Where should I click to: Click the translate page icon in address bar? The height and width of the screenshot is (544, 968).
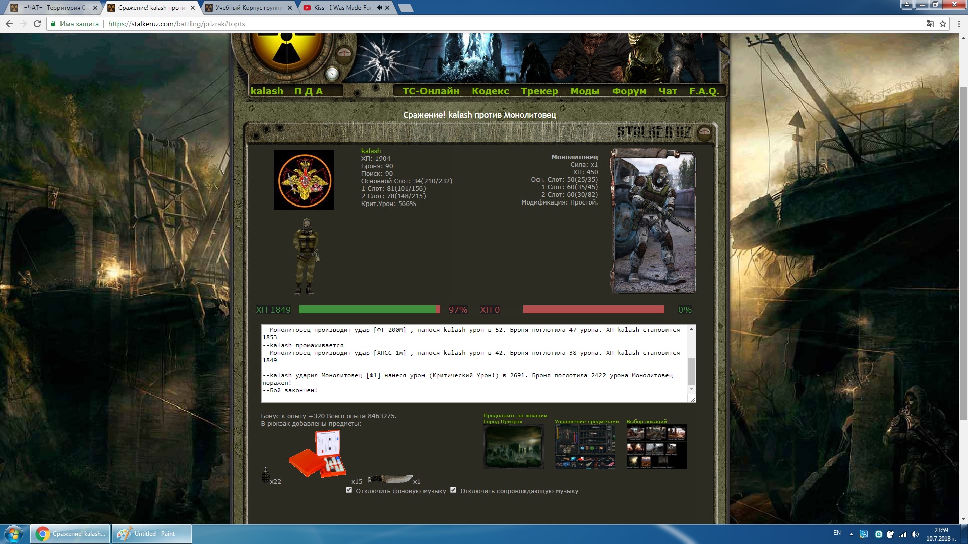(930, 24)
